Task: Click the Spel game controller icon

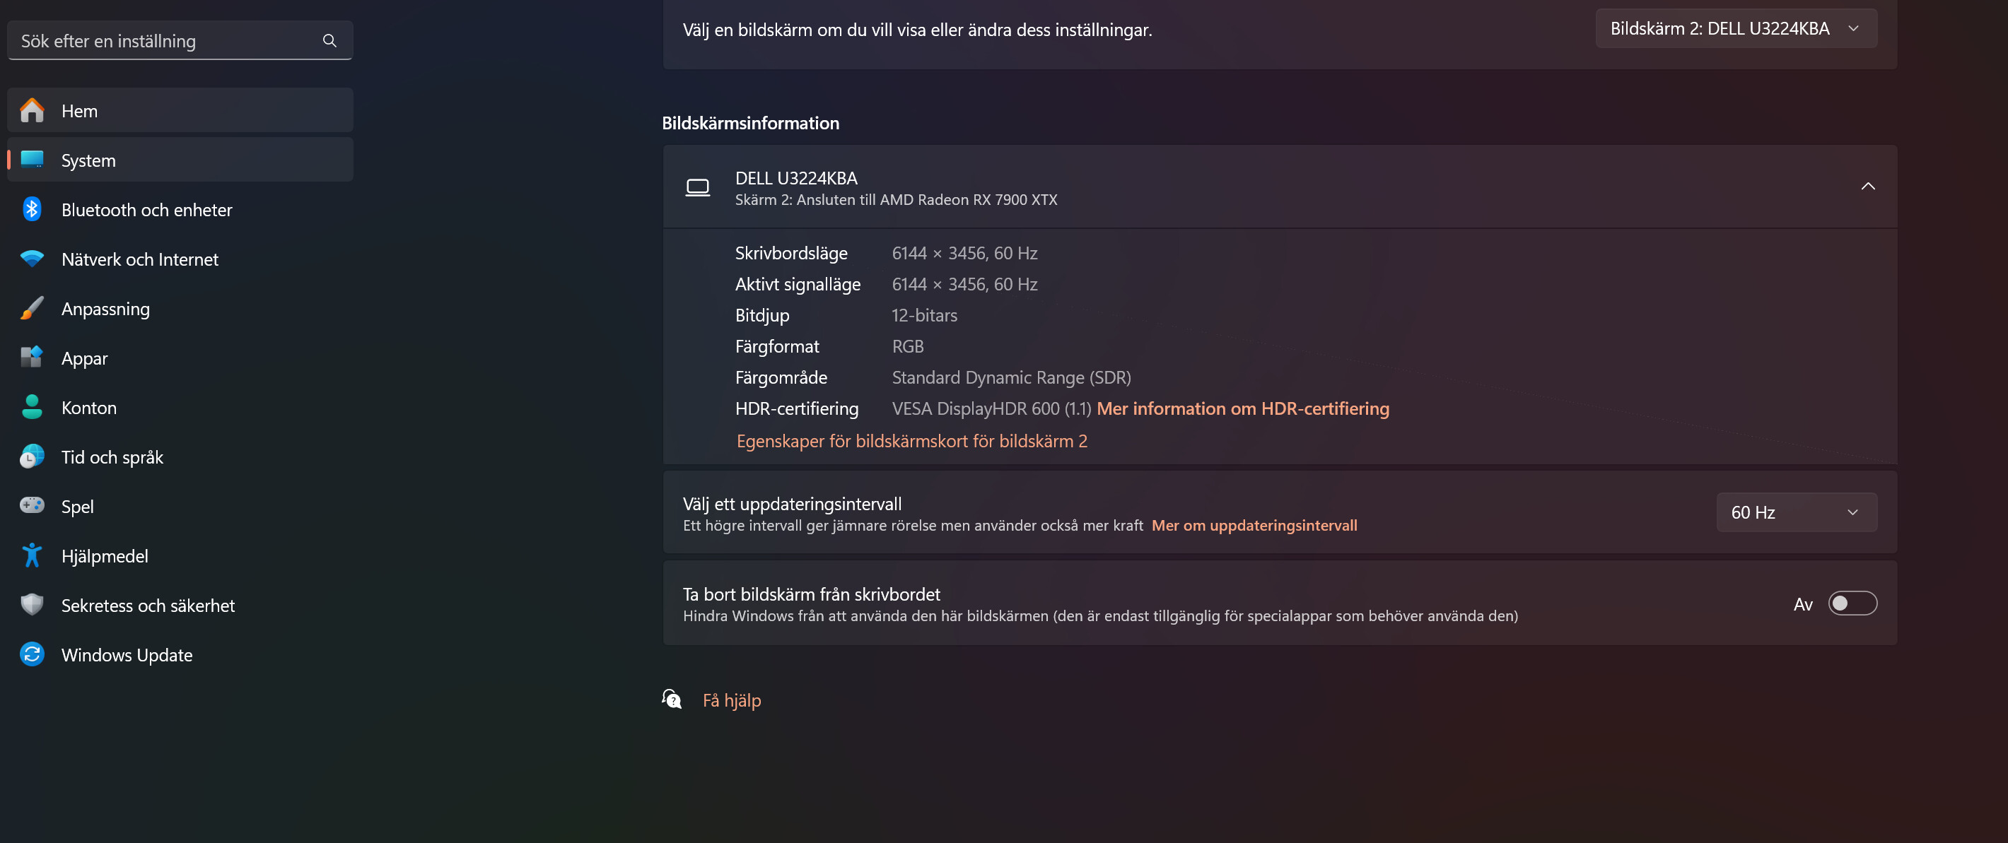Action: (x=32, y=506)
